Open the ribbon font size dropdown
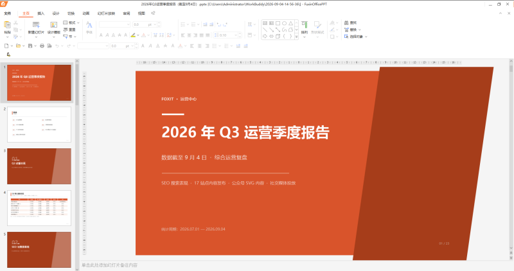The width and height of the screenshot is (514, 271). [155, 24]
